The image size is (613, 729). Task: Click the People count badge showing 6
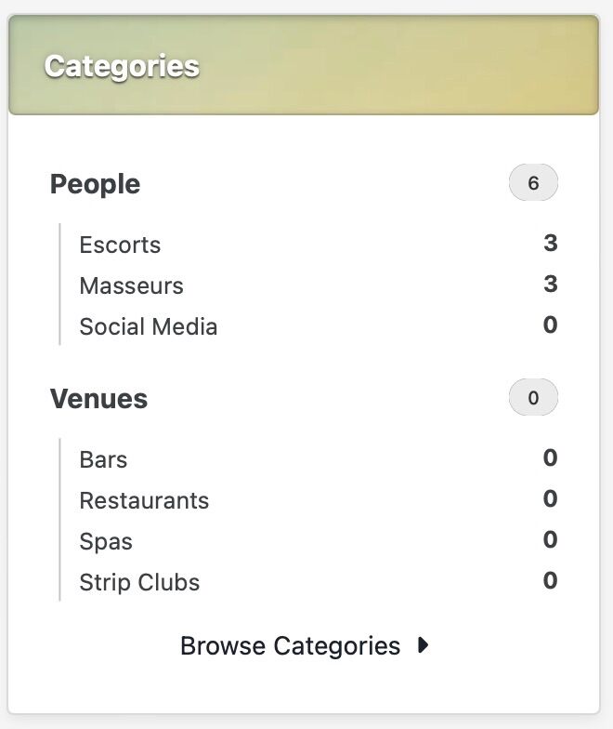(x=533, y=183)
